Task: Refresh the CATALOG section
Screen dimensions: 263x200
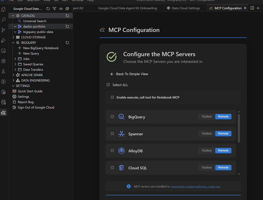Action: (x=67, y=16)
